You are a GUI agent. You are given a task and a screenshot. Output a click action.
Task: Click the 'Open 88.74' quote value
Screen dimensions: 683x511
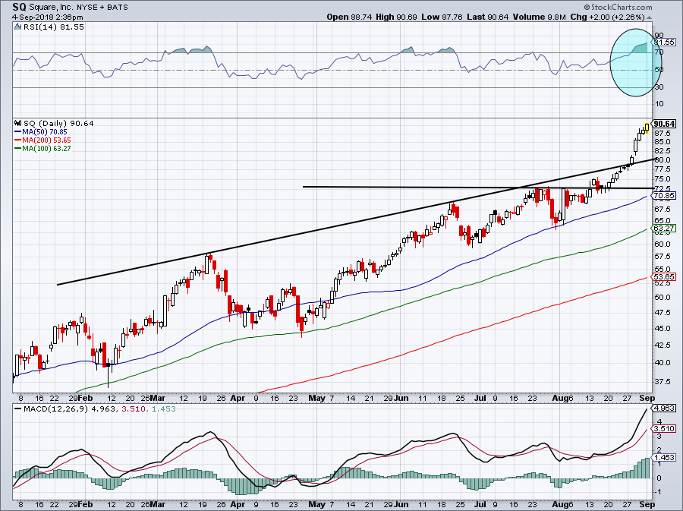[x=349, y=17]
